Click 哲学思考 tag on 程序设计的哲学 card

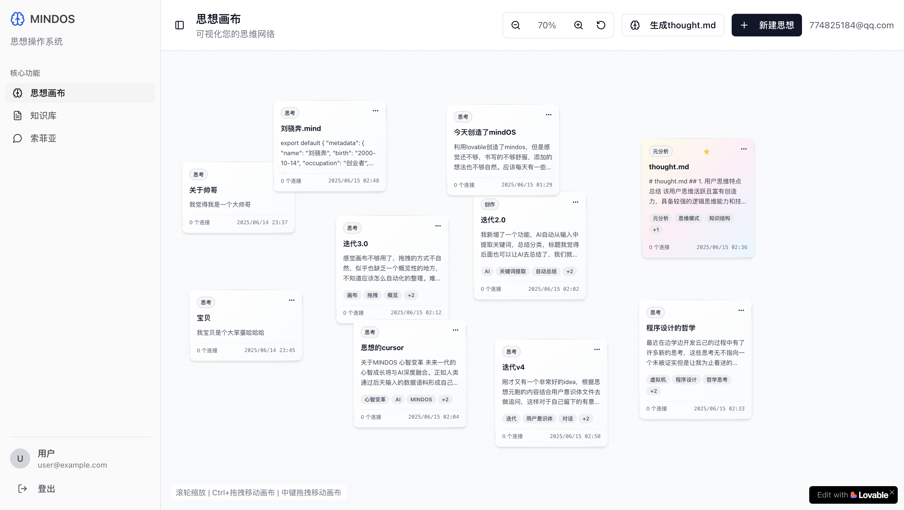(717, 380)
